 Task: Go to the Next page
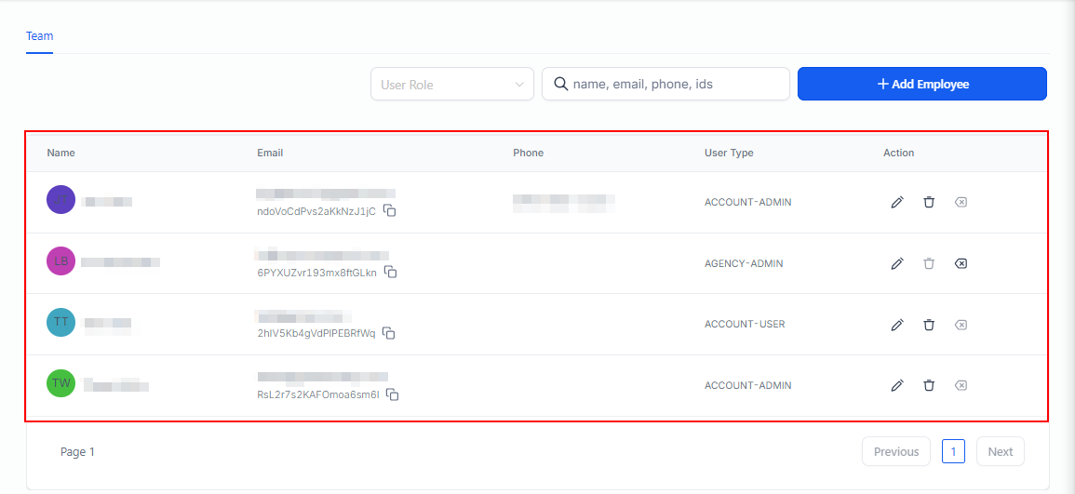tap(1000, 452)
